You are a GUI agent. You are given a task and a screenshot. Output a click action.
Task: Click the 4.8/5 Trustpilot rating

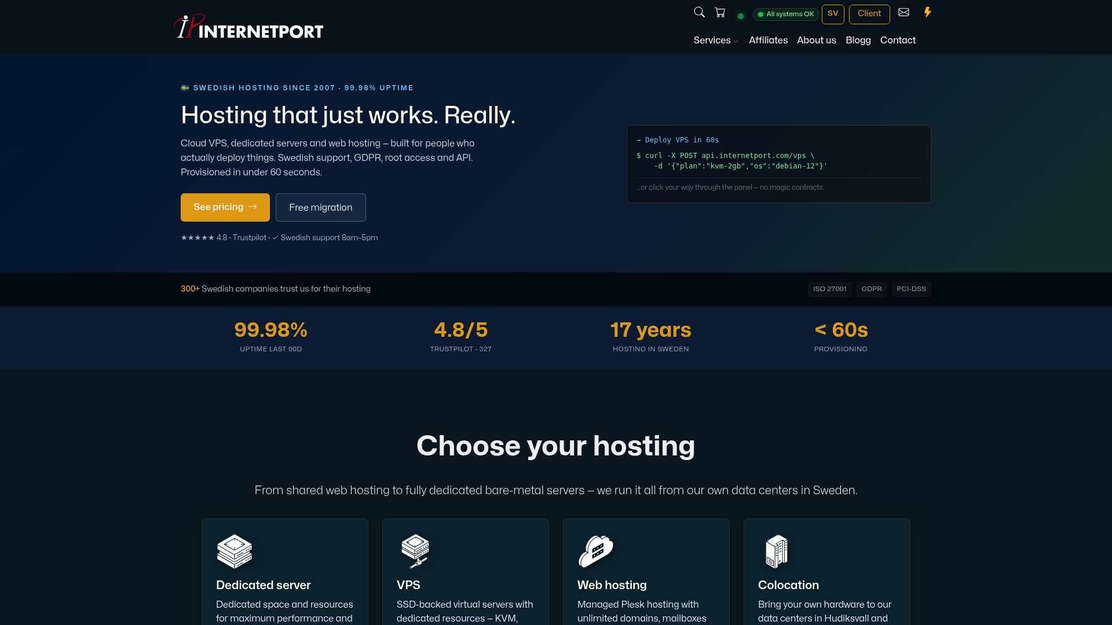click(x=460, y=330)
